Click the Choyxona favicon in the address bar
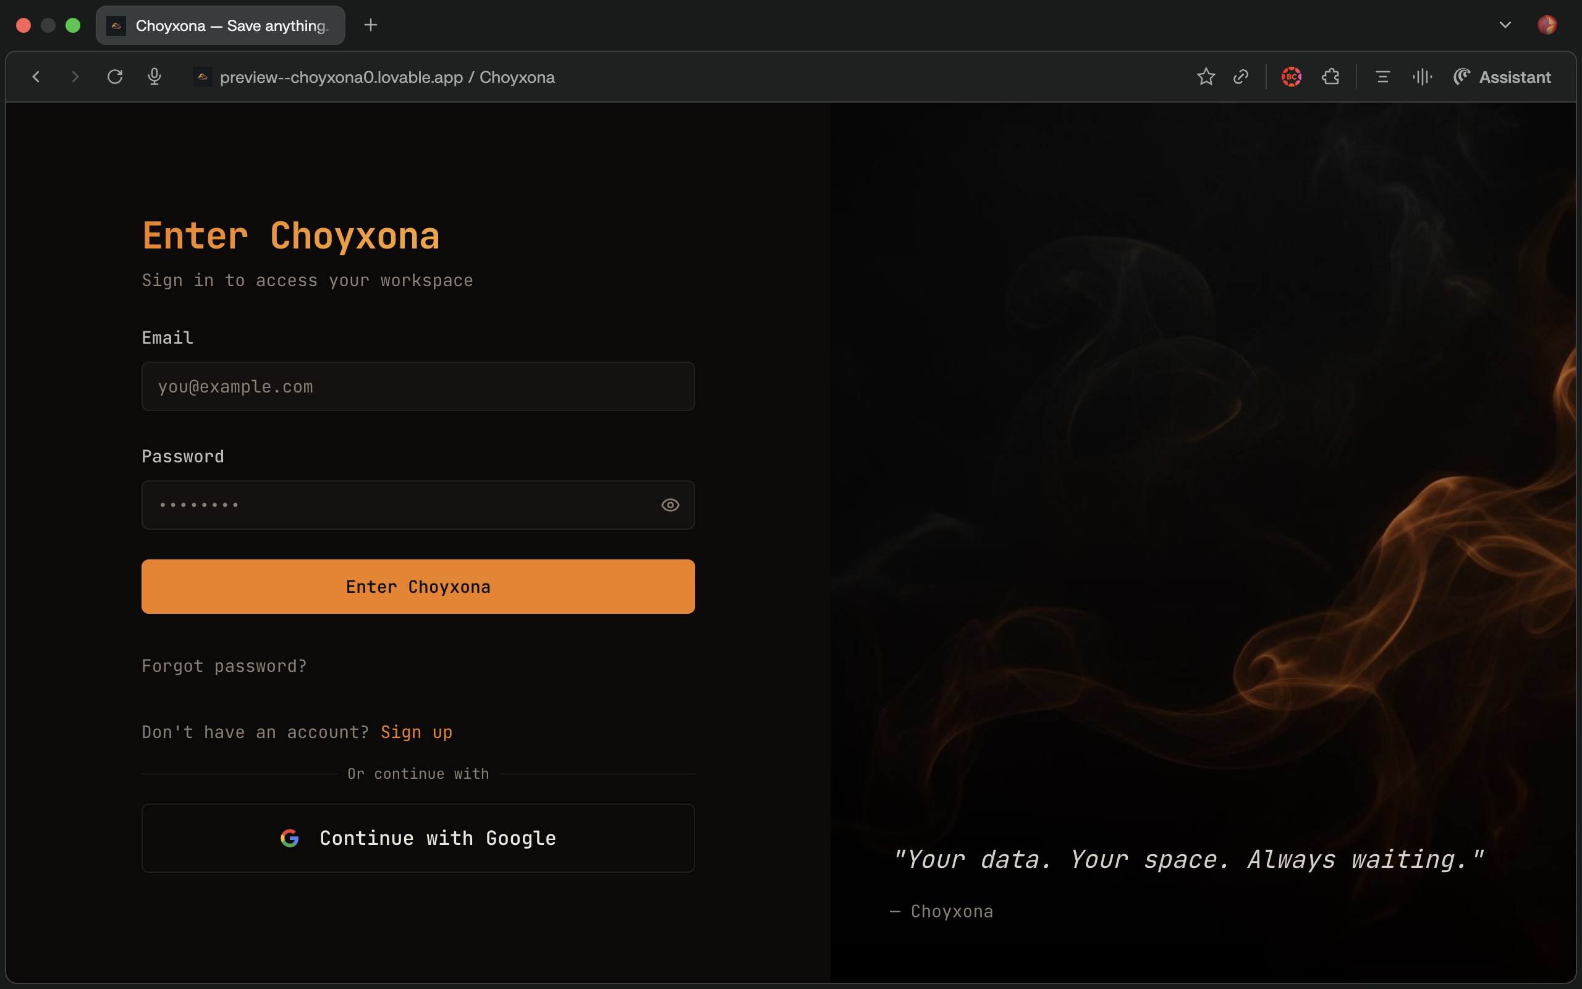The height and width of the screenshot is (989, 1582). click(202, 77)
